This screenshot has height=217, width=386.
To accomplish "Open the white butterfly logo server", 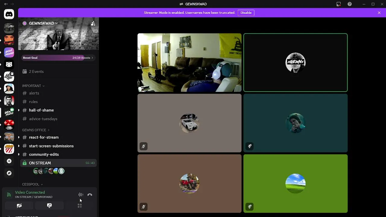I will click(9, 64).
